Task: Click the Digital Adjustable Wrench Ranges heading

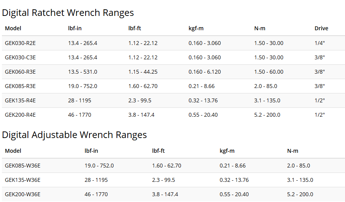Action: click(74, 135)
